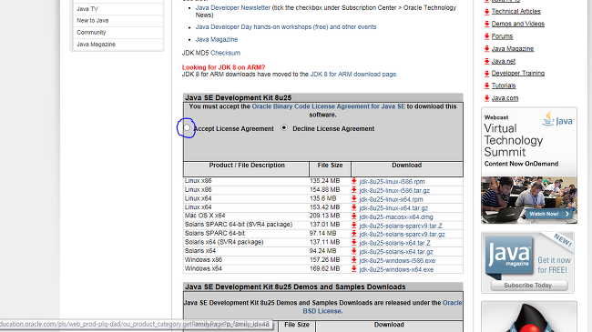
Task: Click download arrow icon for jdk-8u25-linux-i586.rpm
Action: point(353,182)
